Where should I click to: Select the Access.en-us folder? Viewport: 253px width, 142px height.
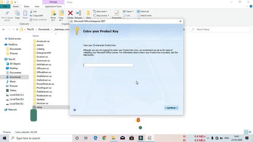(x=43, y=41)
